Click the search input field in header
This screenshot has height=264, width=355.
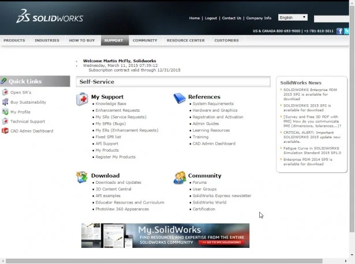click(x=331, y=18)
